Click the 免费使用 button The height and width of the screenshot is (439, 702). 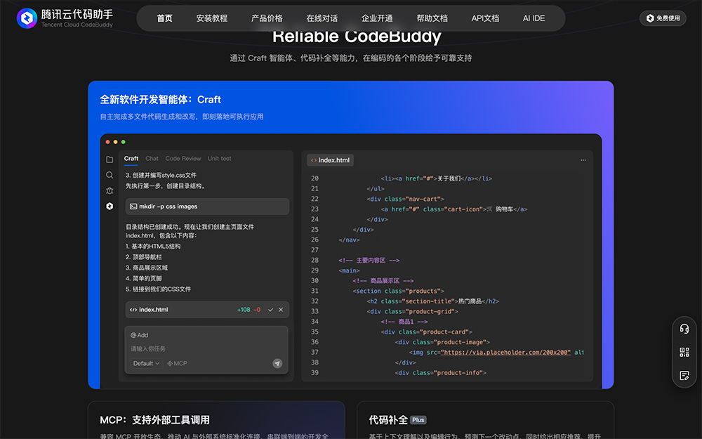click(x=663, y=18)
